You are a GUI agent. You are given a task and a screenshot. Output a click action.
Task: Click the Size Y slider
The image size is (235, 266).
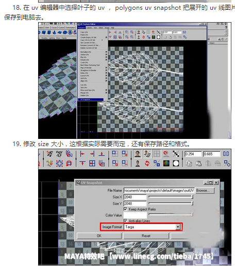click(x=171, y=203)
